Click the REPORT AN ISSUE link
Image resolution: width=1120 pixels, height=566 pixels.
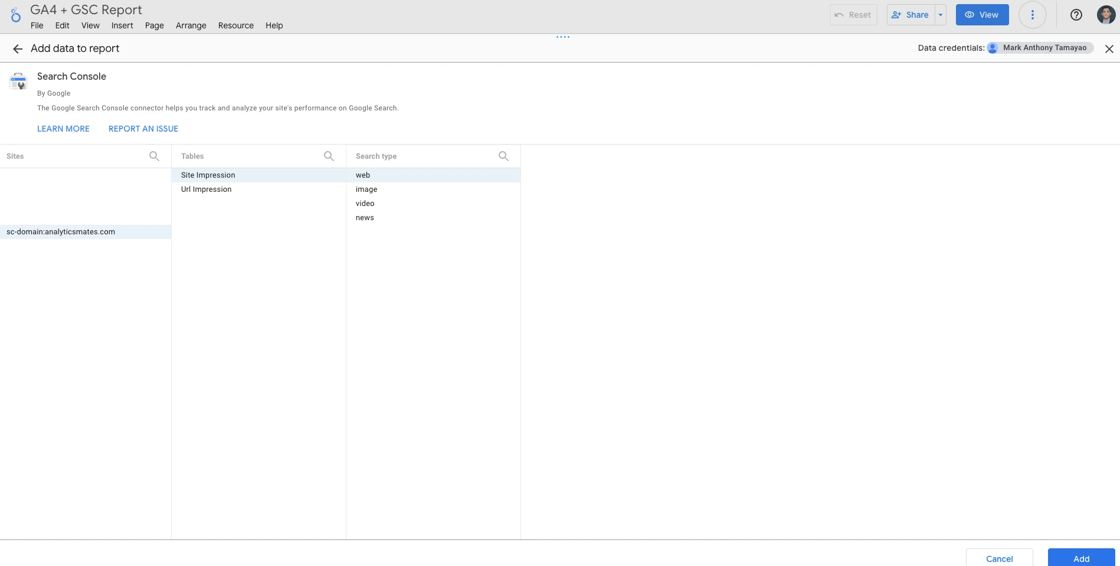(143, 129)
